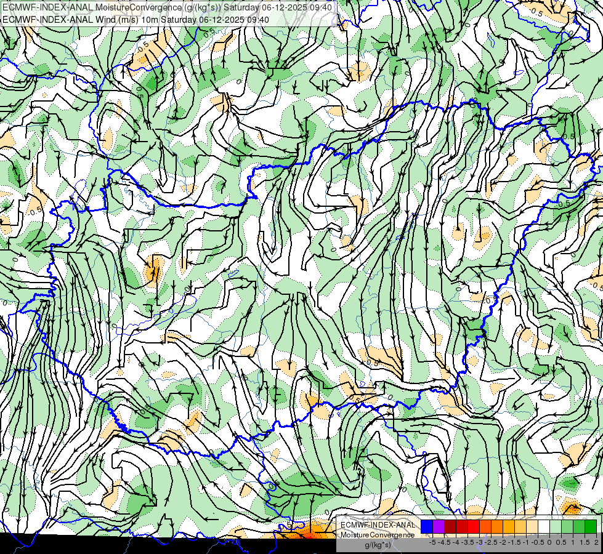Select the white legend swatch
The image size is (603, 554).
tap(544, 527)
